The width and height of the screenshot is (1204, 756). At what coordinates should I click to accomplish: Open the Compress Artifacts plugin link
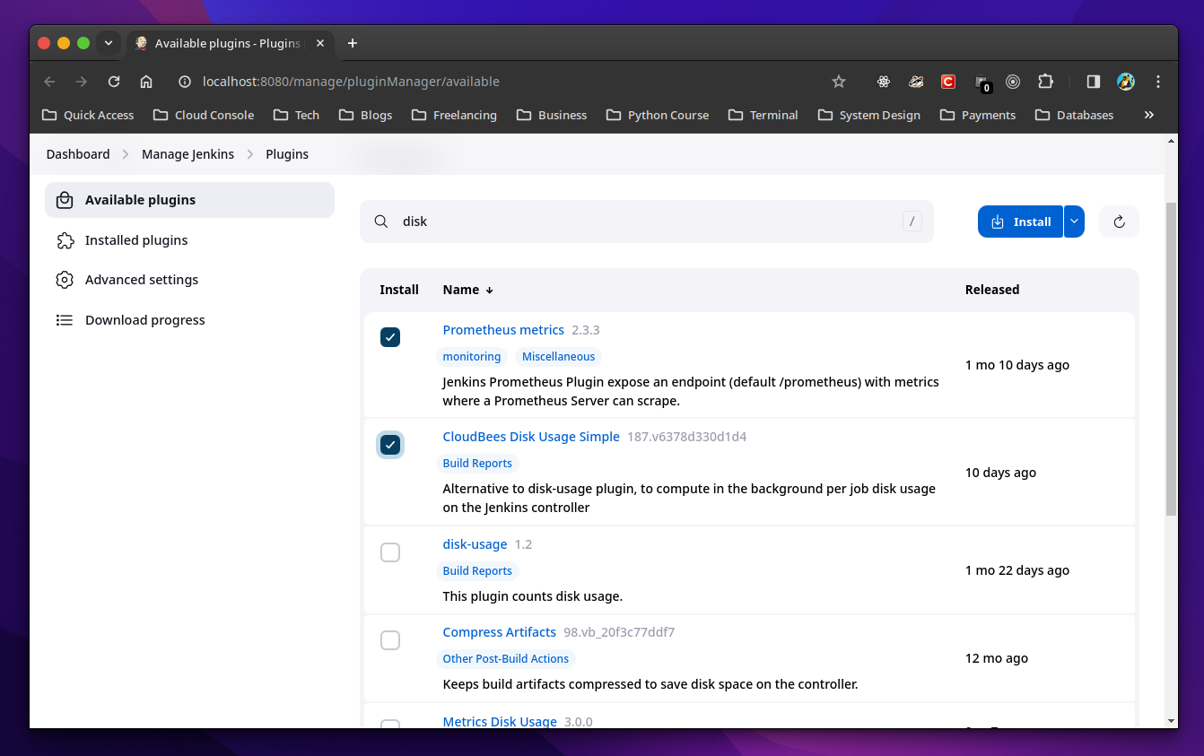pos(500,632)
